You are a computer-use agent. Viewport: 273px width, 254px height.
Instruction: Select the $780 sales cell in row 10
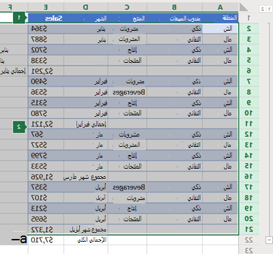(x=46, y=113)
